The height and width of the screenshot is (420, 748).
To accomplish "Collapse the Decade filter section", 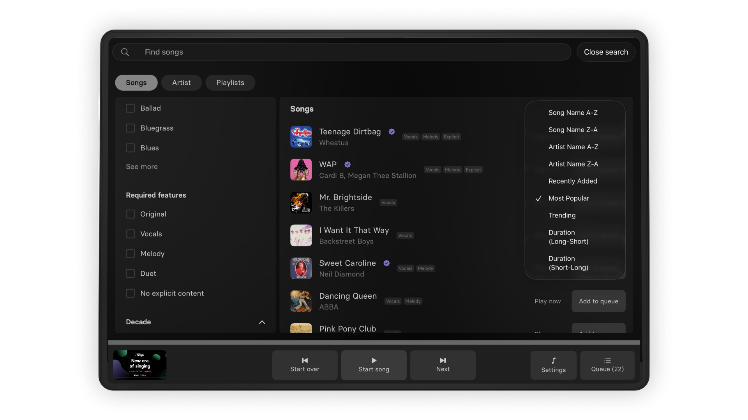I will [x=262, y=322].
